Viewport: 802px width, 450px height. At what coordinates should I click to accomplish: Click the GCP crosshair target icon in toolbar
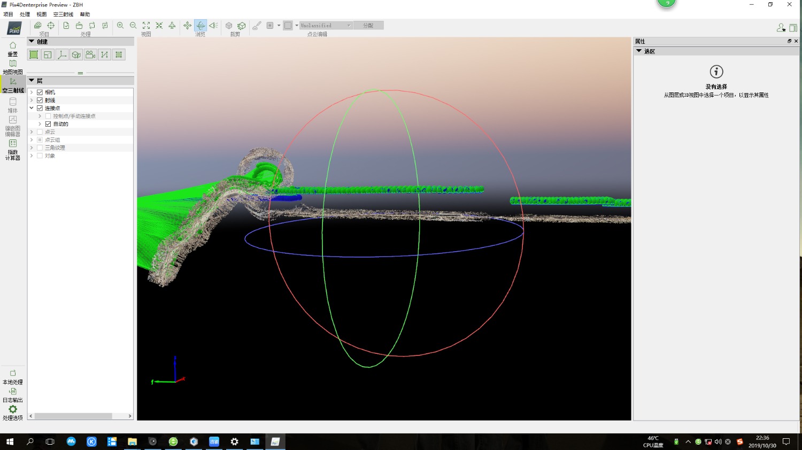51,25
